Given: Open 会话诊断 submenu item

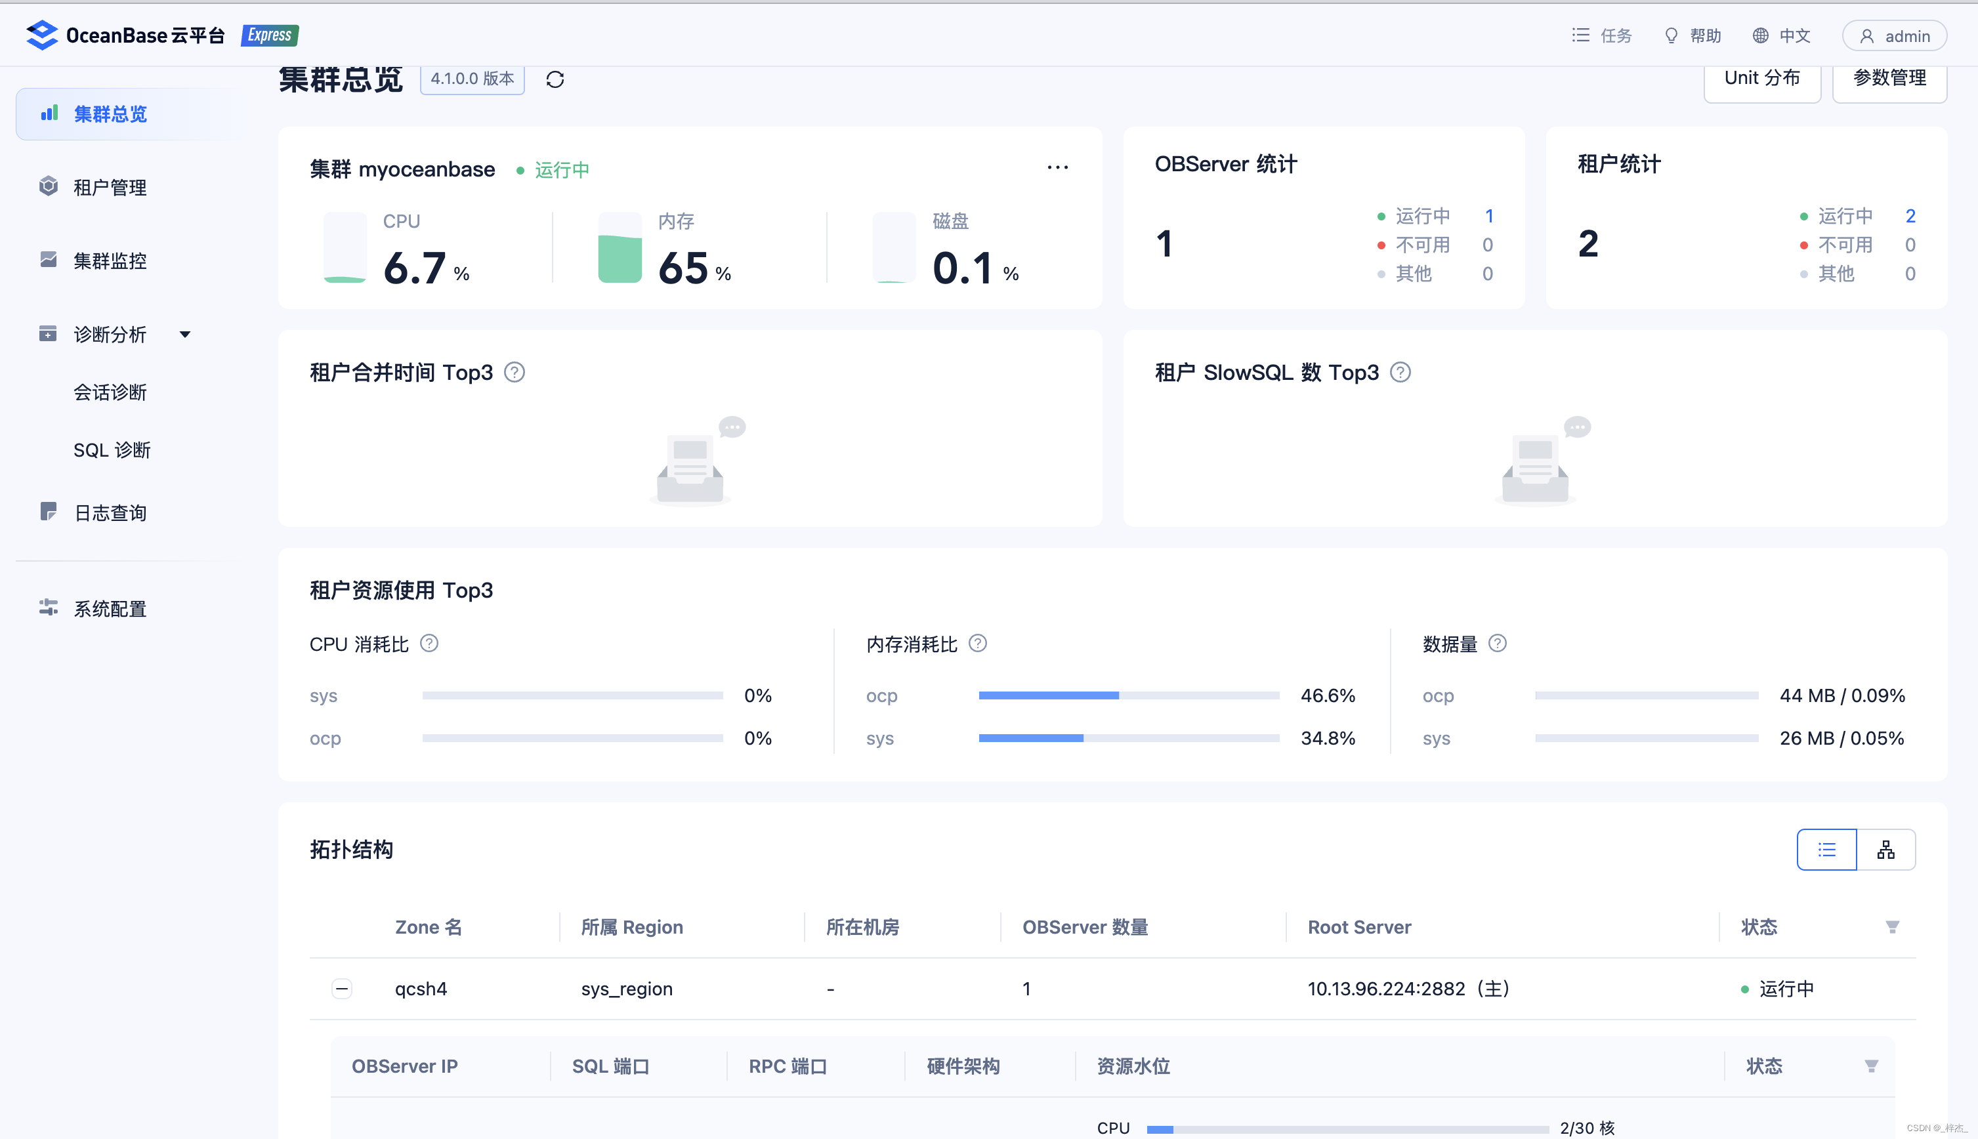Looking at the screenshot, I should tap(110, 393).
